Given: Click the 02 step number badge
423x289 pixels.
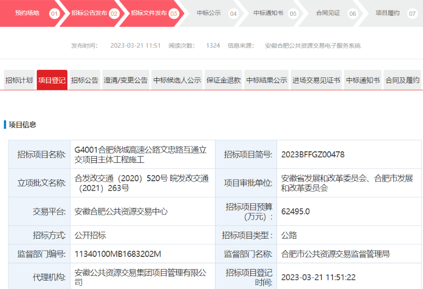Looking at the screenshot, I should (x=114, y=14).
